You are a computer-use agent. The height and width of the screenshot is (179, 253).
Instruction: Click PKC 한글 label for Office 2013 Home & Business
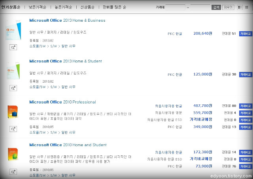click(175, 34)
